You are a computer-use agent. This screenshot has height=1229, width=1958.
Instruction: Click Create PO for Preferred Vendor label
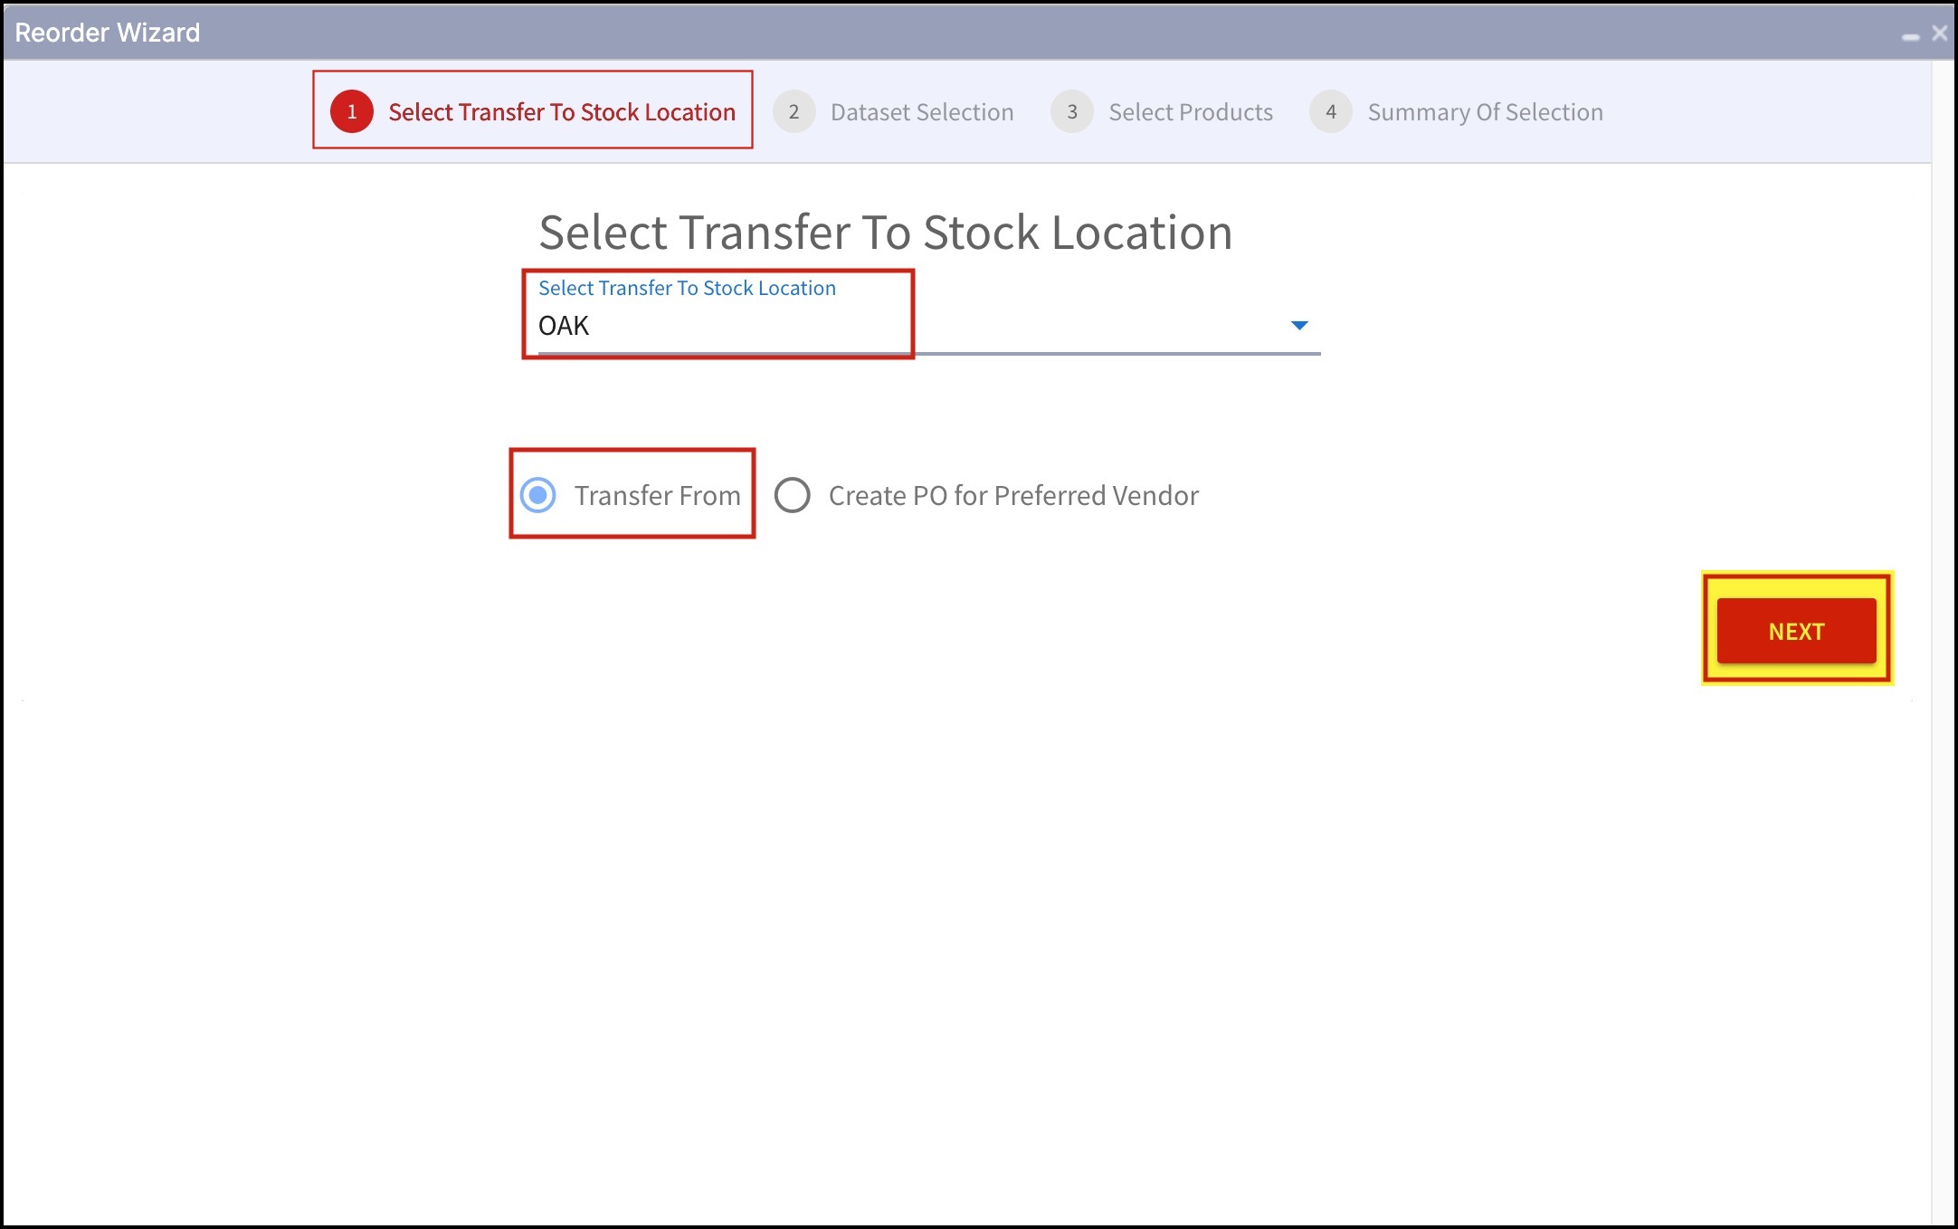[x=1013, y=496]
